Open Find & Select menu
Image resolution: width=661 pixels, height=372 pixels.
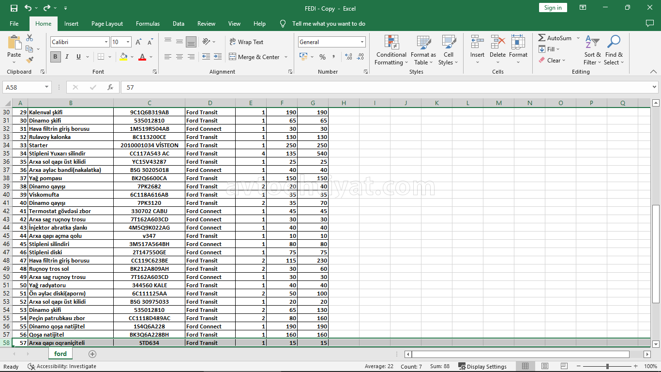614,50
